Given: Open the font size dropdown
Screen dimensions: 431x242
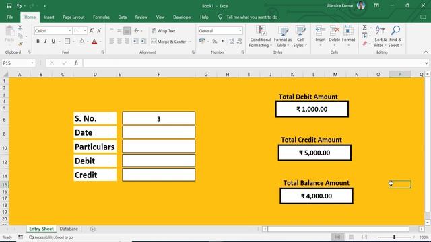Looking at the screenshot, I should click(85, 31).
